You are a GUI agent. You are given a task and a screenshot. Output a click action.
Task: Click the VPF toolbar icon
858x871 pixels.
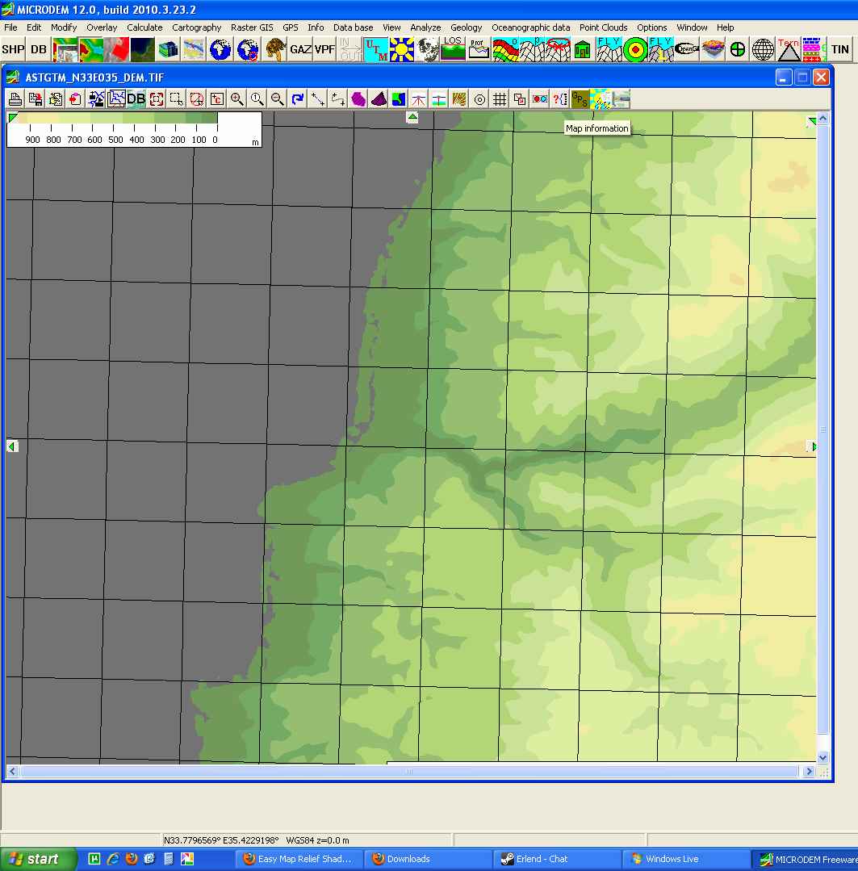[324, 49]
